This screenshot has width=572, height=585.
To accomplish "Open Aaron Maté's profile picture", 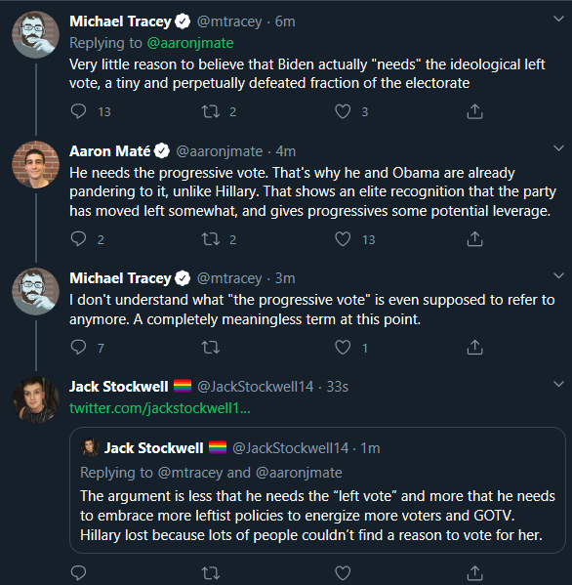I will [36, 164].
